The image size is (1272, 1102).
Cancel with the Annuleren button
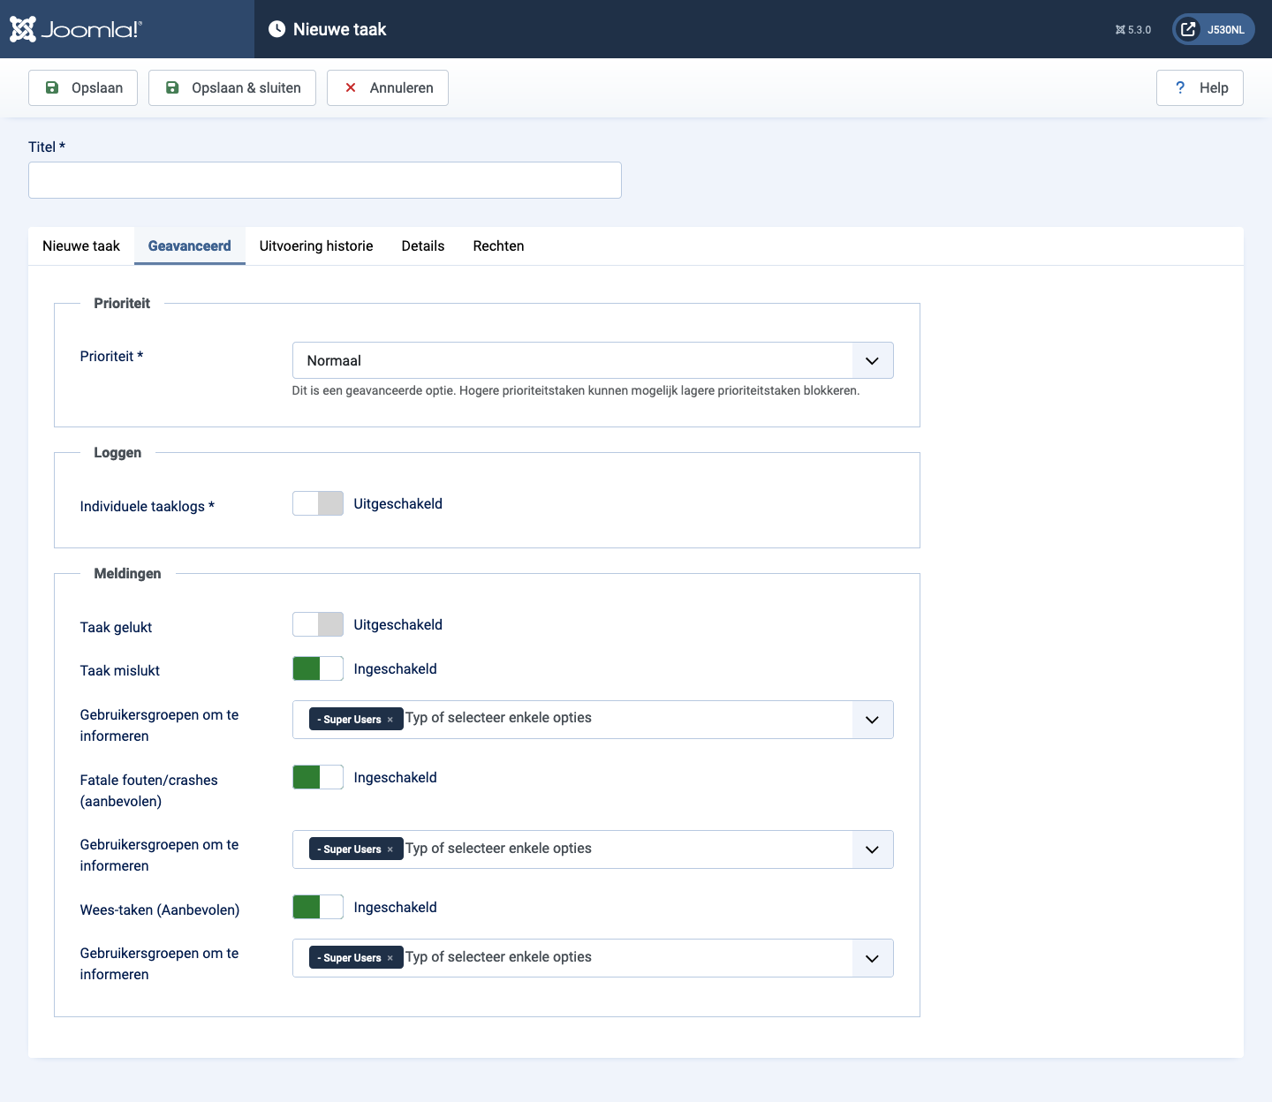[388, 87]
